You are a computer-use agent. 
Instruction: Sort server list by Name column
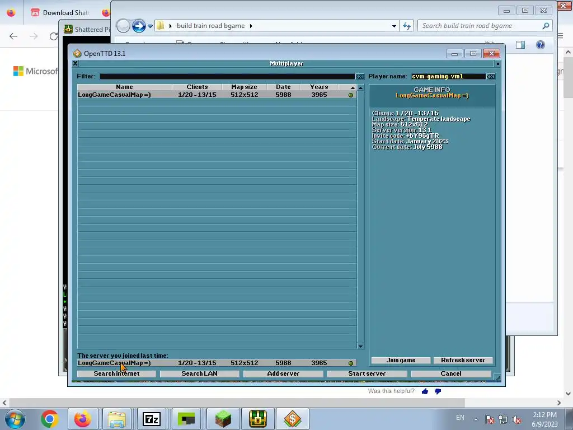point(124,87)
